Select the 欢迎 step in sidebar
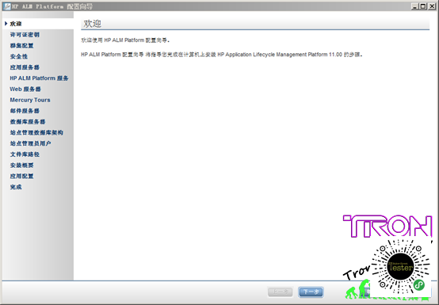 16,24
